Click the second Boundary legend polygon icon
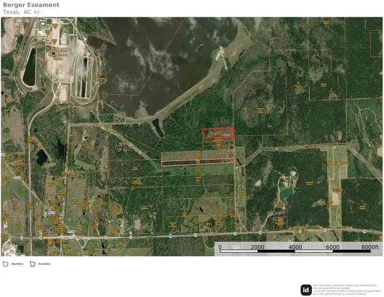This screenshot has width=384, height=297. tap(33, 264)
